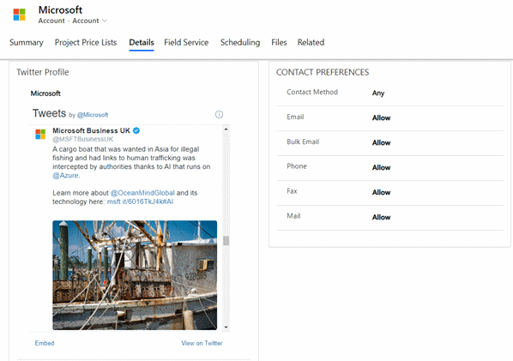Screen dimensions: 513x361
Task: Open the @OceanMindGlobal mention link
Action: 142,193
